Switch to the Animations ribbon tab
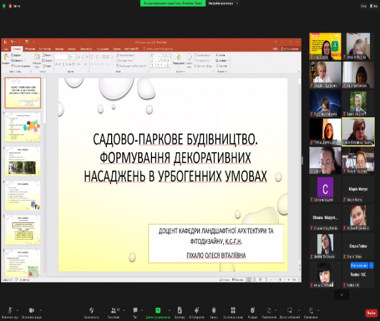This screenshot has width=380, height=321. pos(71,49)
